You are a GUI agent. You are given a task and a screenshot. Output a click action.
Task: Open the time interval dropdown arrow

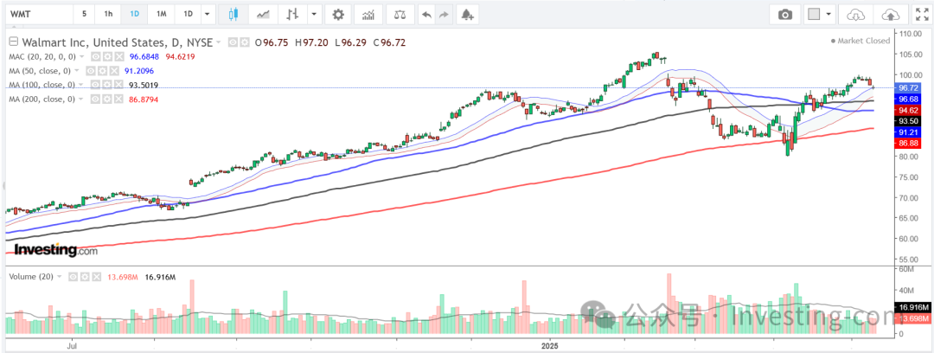[207, 15]
